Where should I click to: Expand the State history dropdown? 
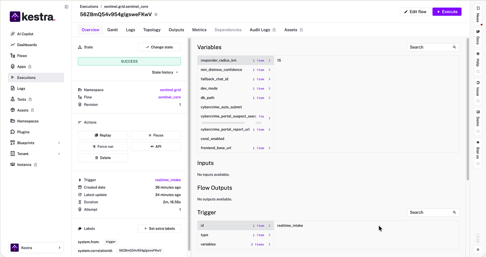coord(165,72)
